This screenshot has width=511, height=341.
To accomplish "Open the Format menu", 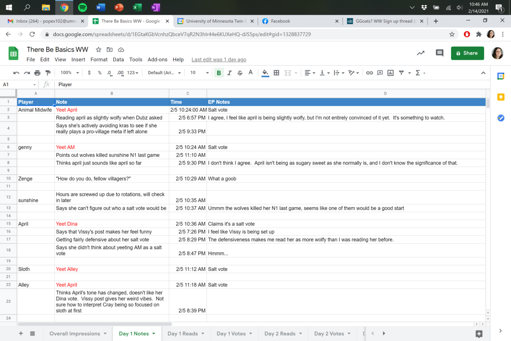I will click(99, 60).
